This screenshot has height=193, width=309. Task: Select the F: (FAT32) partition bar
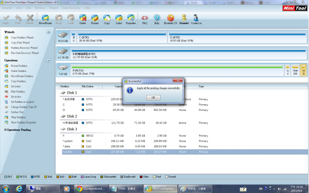(x=177, y=70)
